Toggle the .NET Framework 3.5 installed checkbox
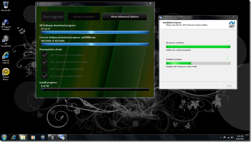Image resolution: width=251 pixels, height=142 pixels. click(x=44, y=55)
